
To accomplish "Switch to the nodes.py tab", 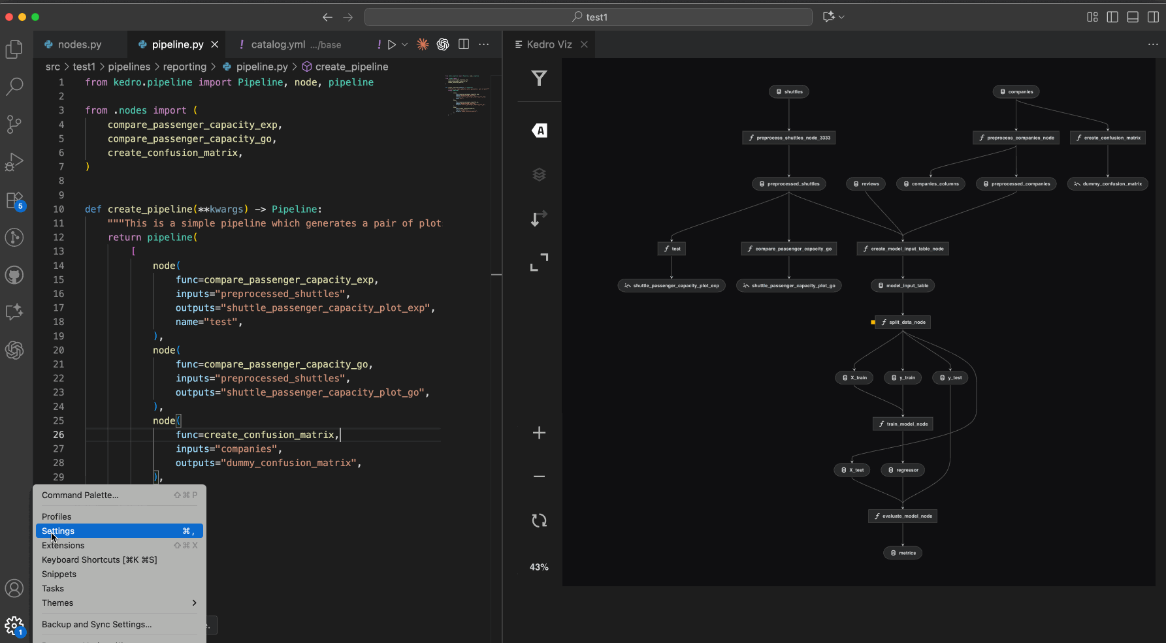I will click(x=79, y=44).
